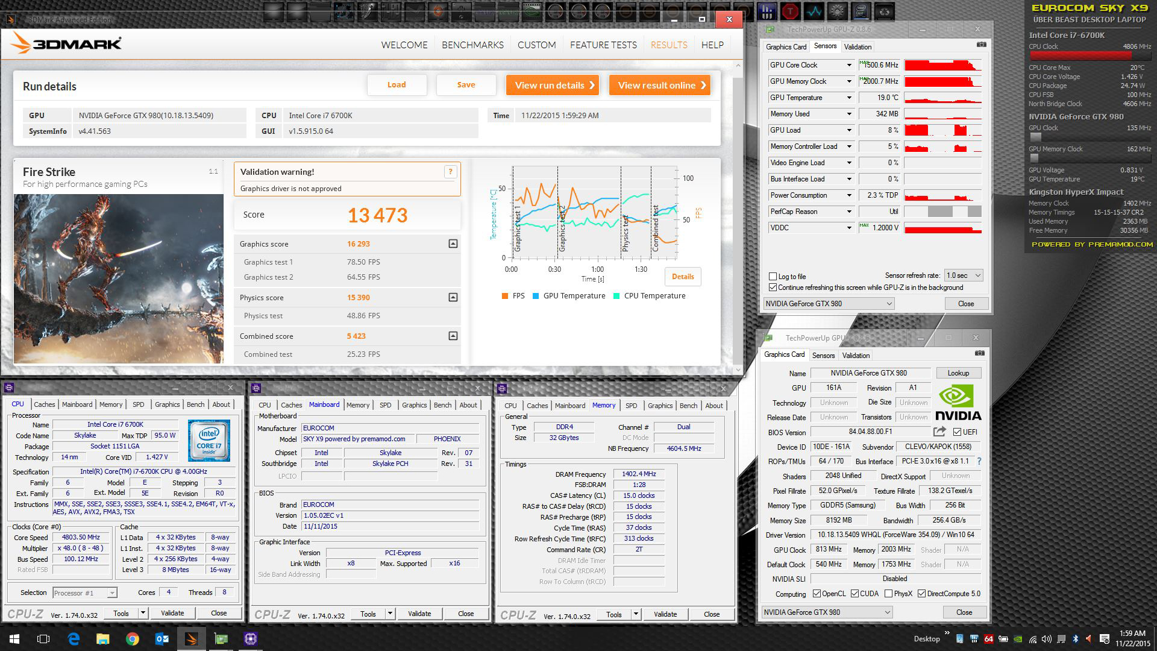Switch to the Validation tab in GPU-Z Sensors window

pyautogui.click(x=858, y=47)
